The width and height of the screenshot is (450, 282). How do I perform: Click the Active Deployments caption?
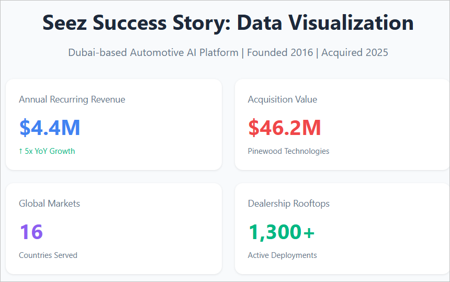pyautogui.click(x=283, y=255)
